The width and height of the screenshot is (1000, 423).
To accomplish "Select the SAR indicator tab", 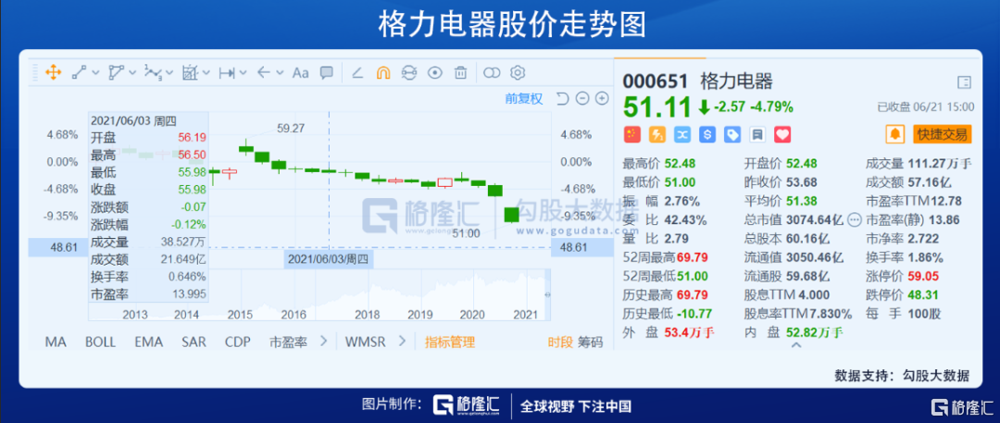I will point(194,342).
